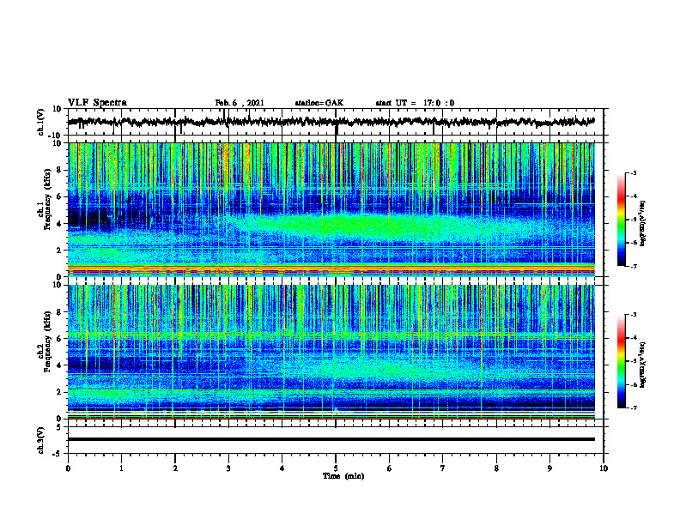The width and height of the screenshot is (680, 525).
Task: Click the "8" kHz tick on ch.1 frequency axis
Action: [x=59, y=170]
